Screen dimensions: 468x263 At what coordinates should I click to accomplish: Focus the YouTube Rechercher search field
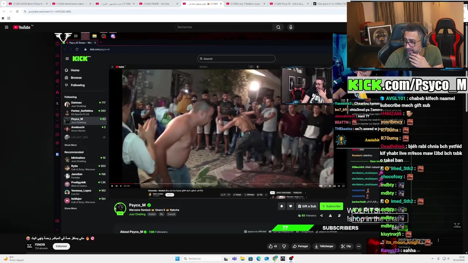(x=224, y=27)
